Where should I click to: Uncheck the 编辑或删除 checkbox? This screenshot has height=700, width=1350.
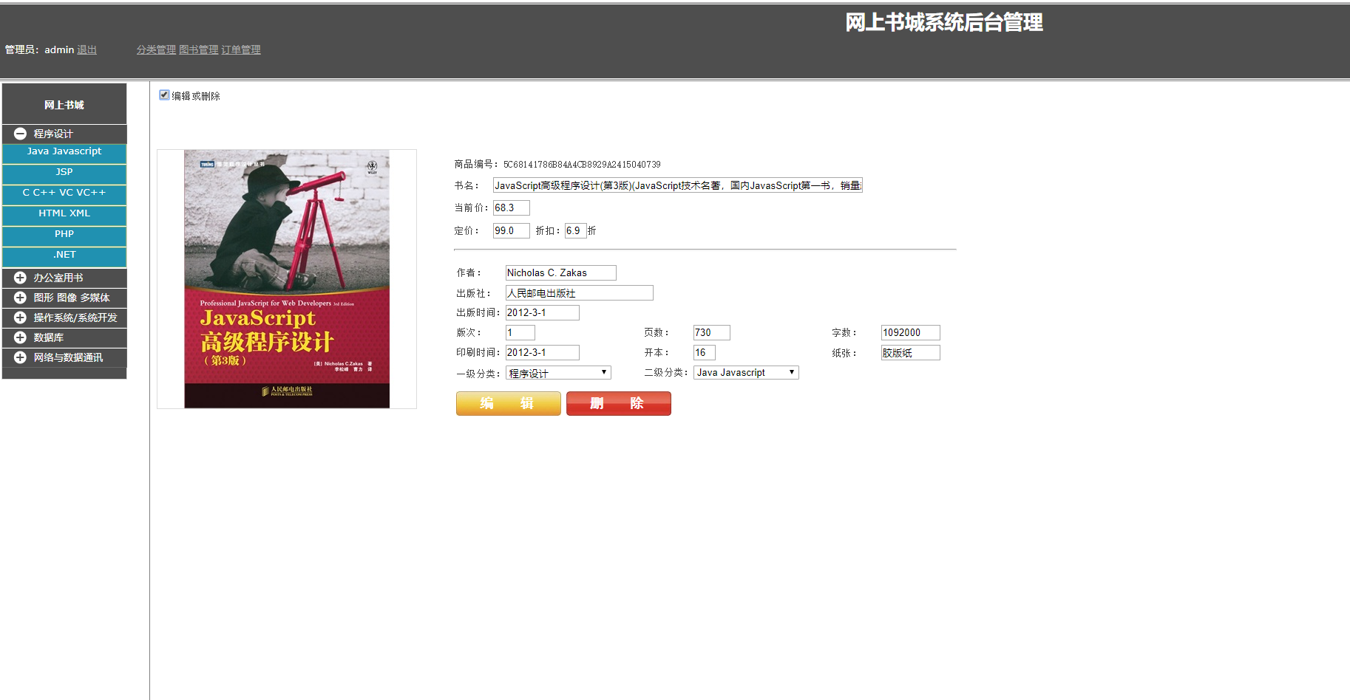[x=163, y=95]
